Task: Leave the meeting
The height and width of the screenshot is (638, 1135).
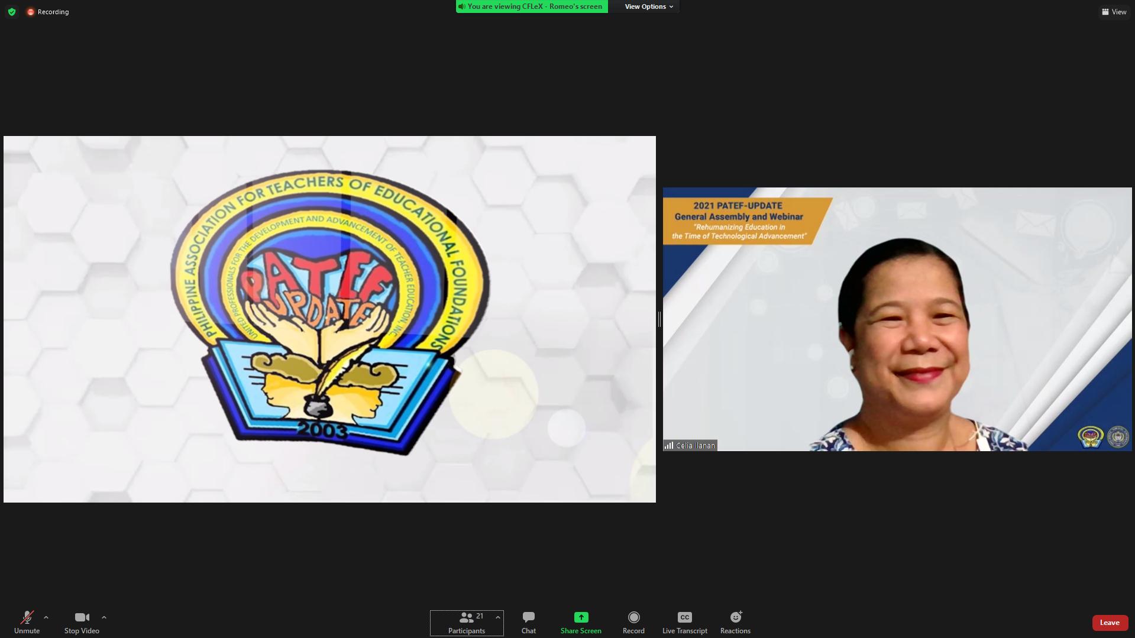Action: (1110, 623)
